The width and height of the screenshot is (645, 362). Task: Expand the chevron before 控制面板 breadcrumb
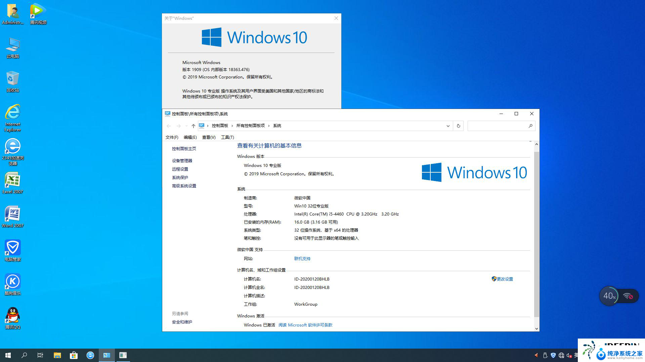(x=208, y=126)
